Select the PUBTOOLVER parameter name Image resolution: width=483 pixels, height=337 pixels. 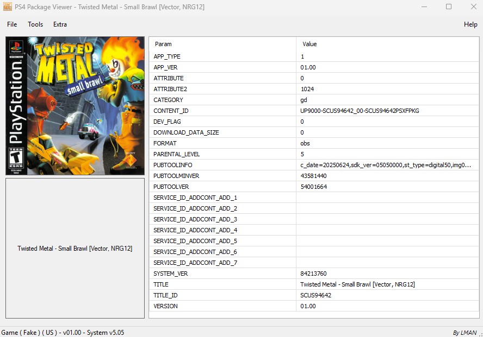tap(171, 187)
